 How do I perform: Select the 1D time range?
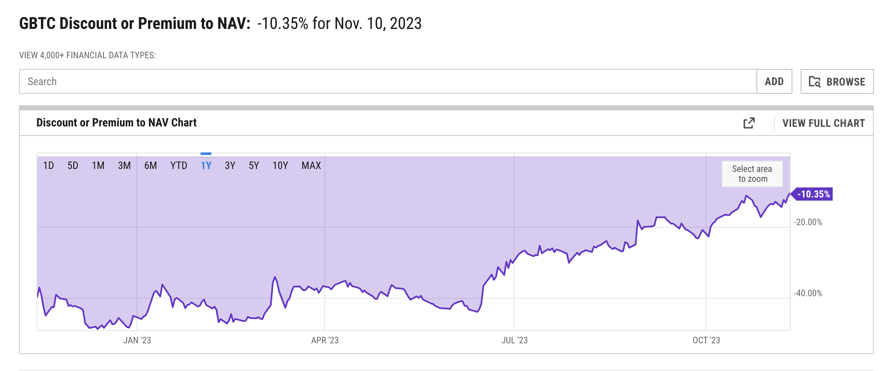[x=48, y=165]
